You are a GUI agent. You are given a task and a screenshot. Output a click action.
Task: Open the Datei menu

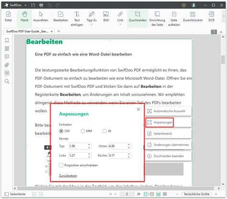tap(8, 17)
